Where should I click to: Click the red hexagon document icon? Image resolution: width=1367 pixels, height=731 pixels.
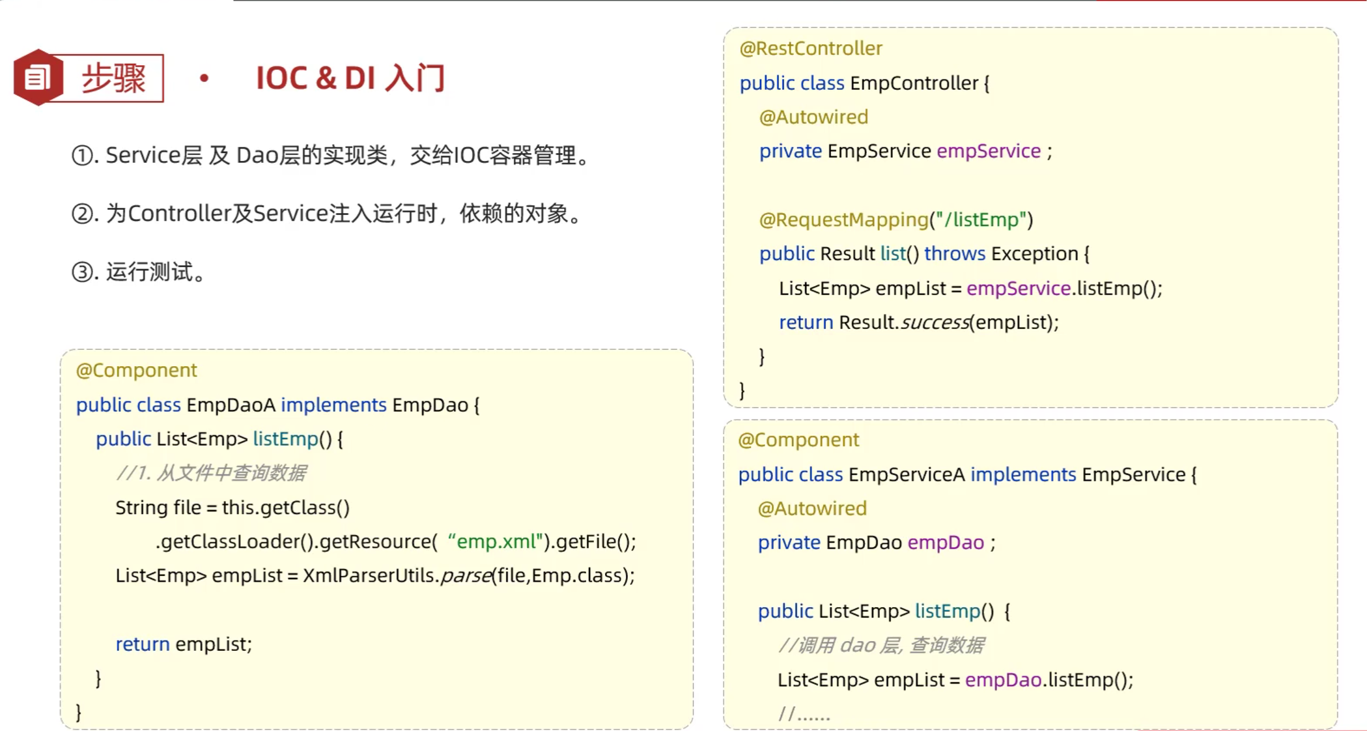[38, 78]
